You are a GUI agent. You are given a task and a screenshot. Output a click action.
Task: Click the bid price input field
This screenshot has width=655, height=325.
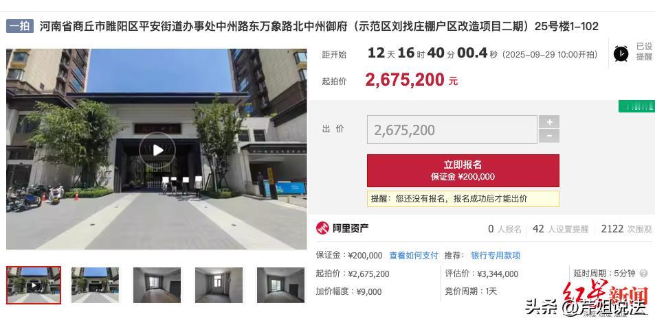[452, 130]
